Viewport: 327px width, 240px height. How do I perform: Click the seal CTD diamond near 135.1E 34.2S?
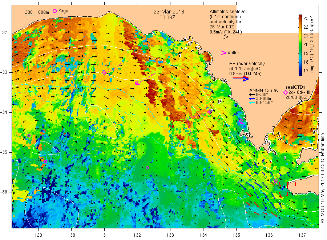click(241, 121)
